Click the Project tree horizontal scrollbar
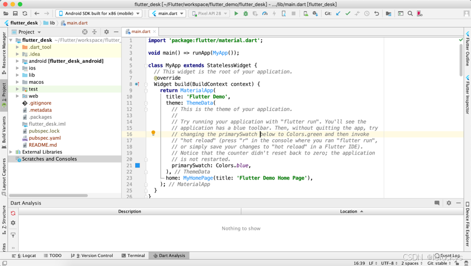This screenshot has width=471, height=266. click(49, 195)
